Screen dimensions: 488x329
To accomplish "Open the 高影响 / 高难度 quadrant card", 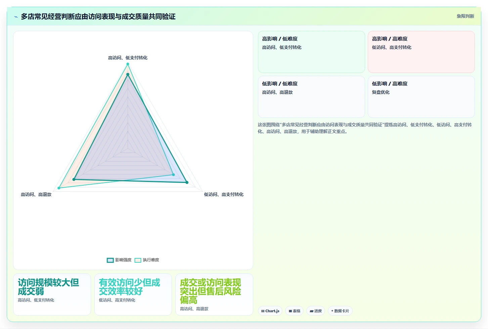I will [x=421, y=52].
